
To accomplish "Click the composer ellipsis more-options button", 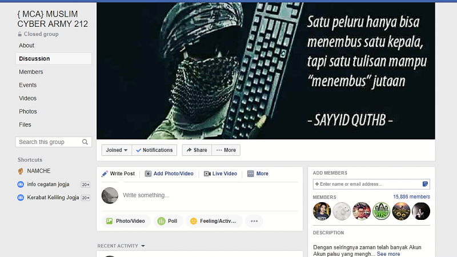I will 254,221.
